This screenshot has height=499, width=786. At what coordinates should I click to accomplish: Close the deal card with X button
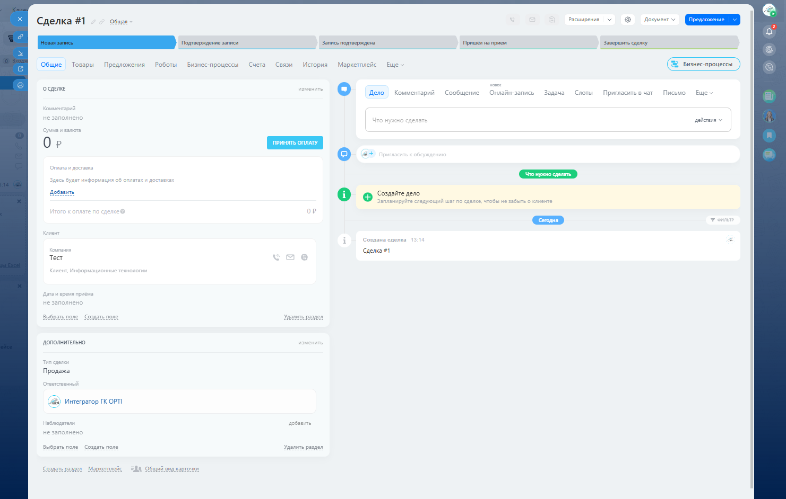click(20, 19)
